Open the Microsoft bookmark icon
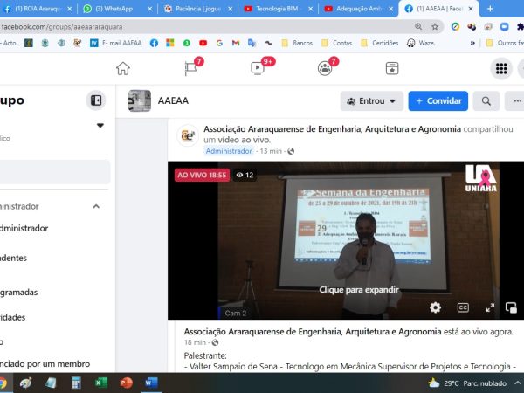 [x=170, y=43]
